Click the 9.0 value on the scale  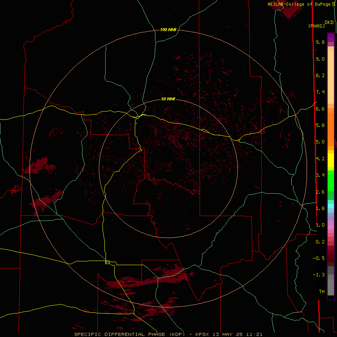coord(320,59)
